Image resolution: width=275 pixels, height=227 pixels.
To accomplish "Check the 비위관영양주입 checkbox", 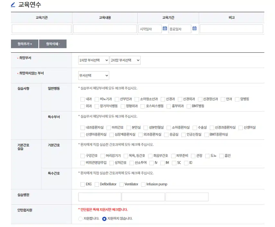I will [83, 163].
